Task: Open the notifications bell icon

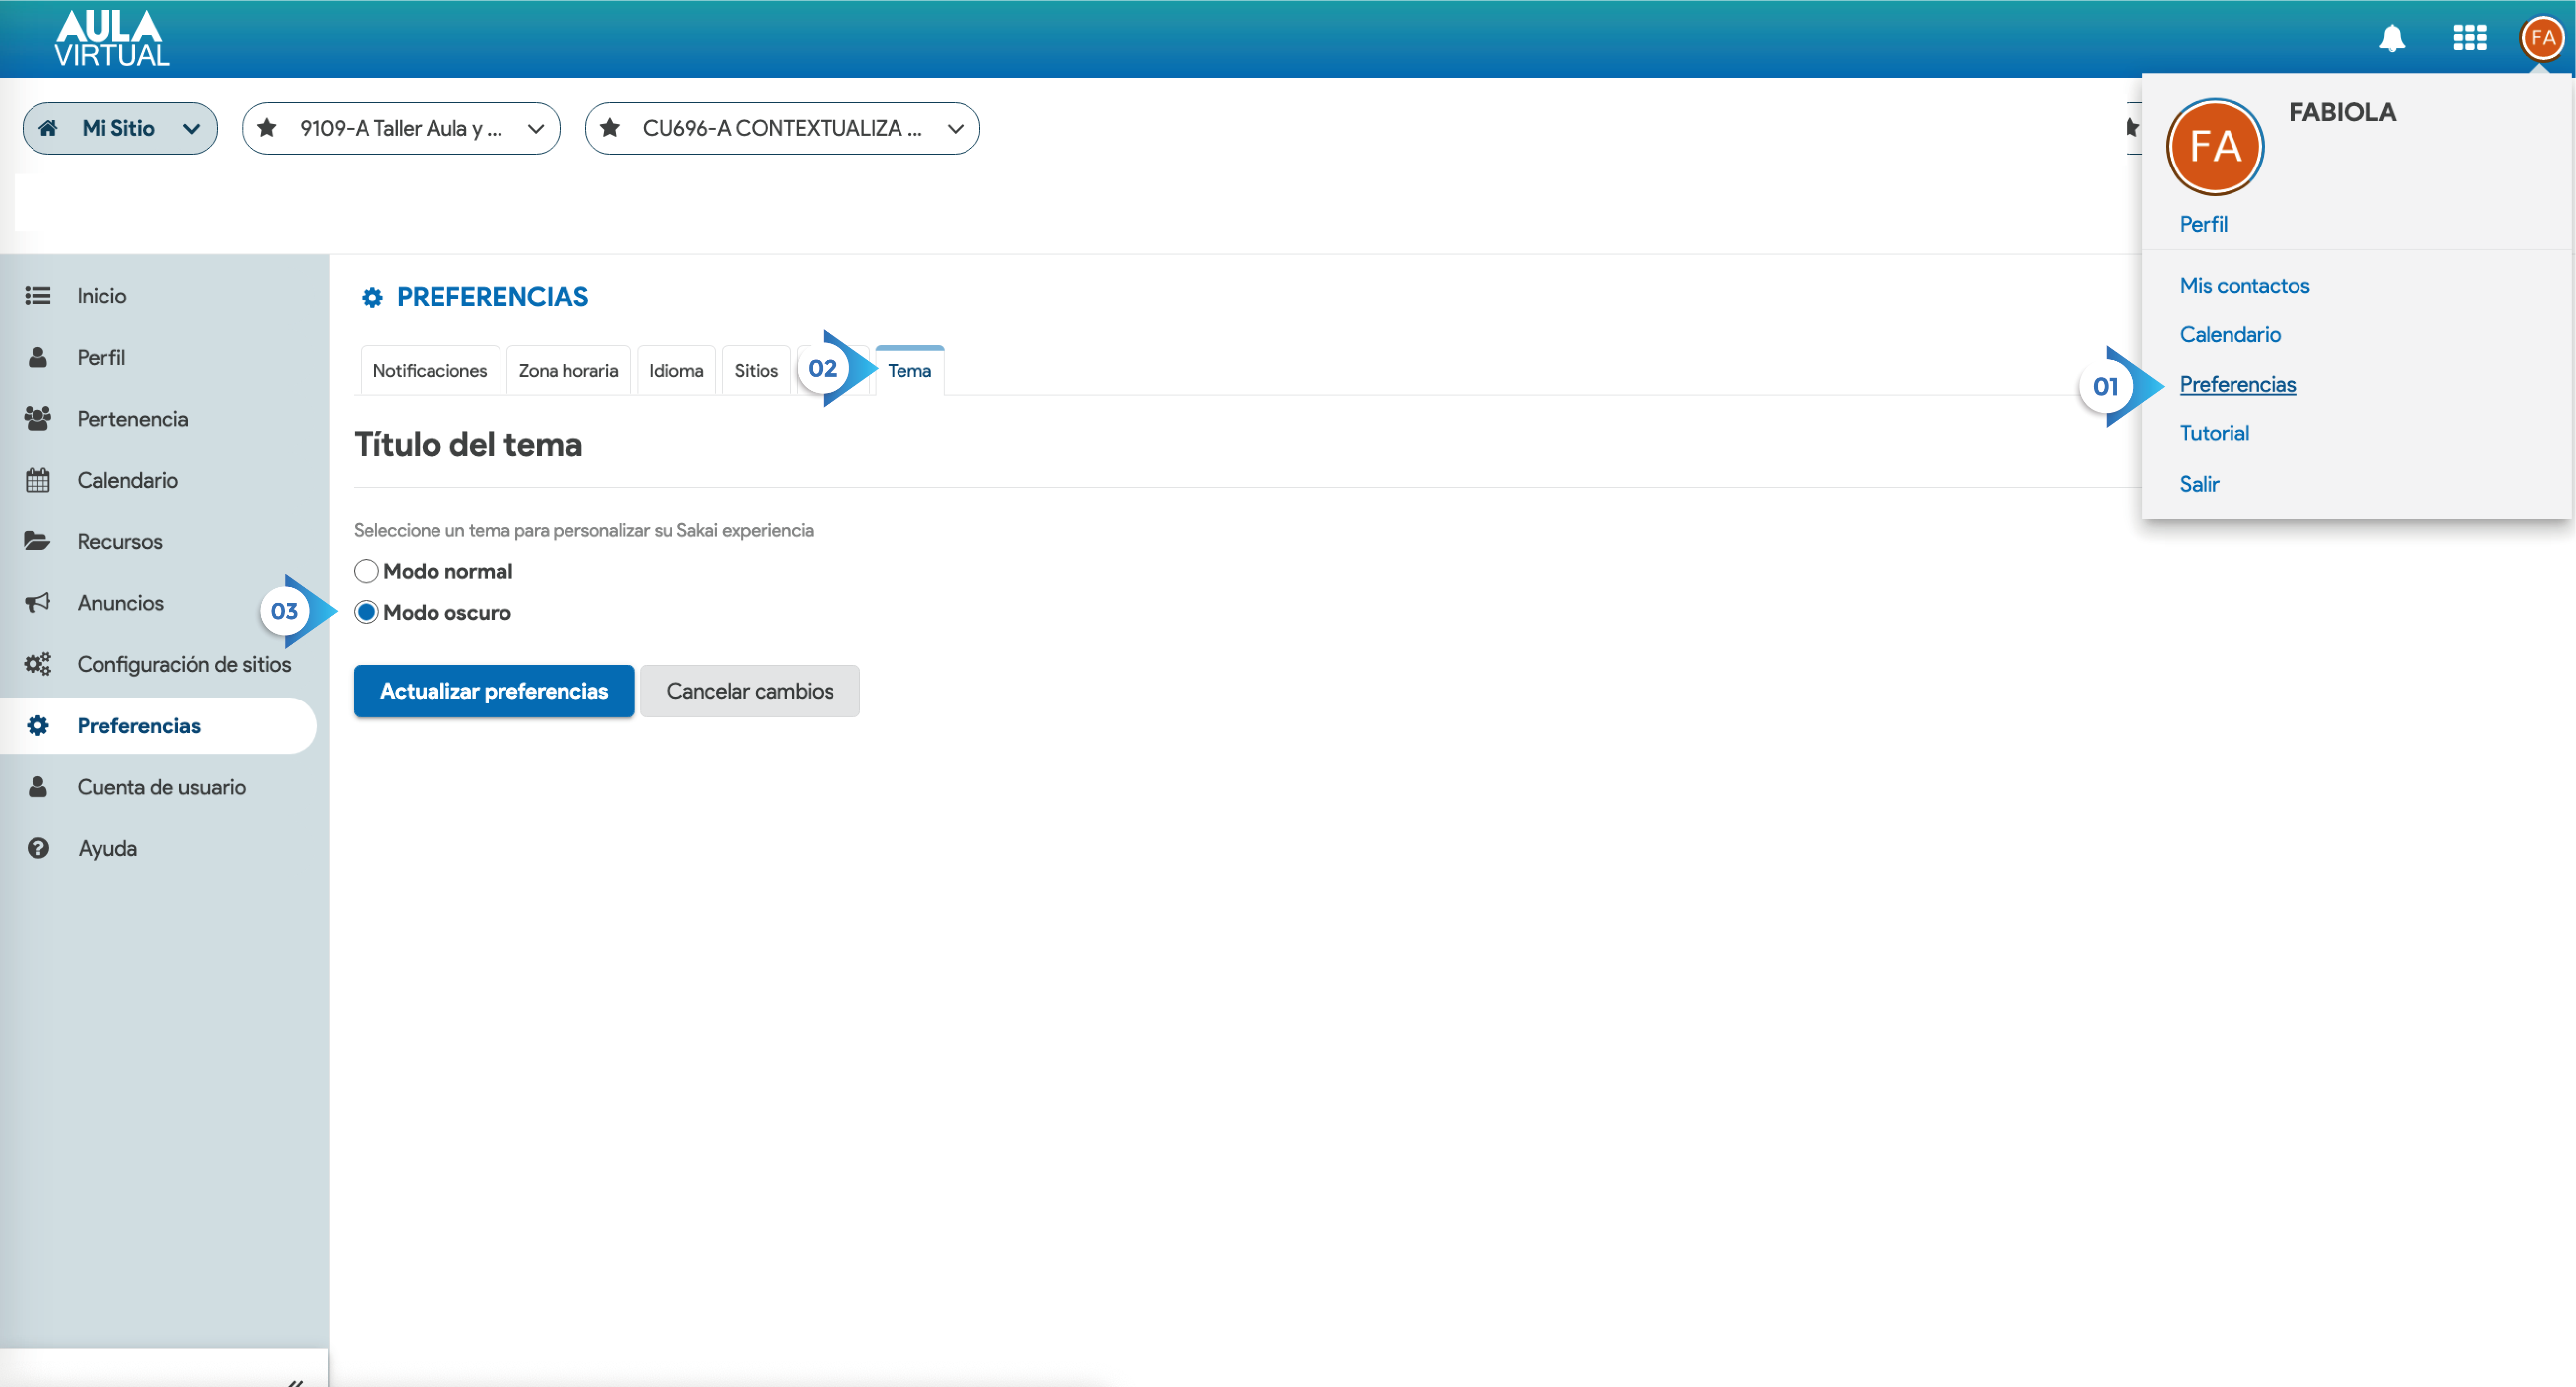Action: coord(2391,39)
